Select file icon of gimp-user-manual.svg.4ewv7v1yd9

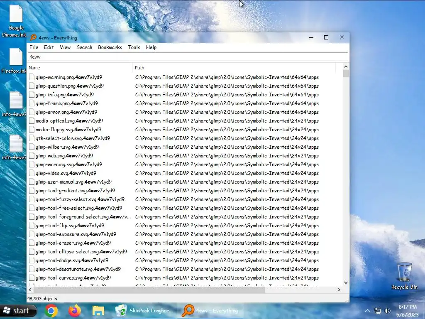coord(32,182)
